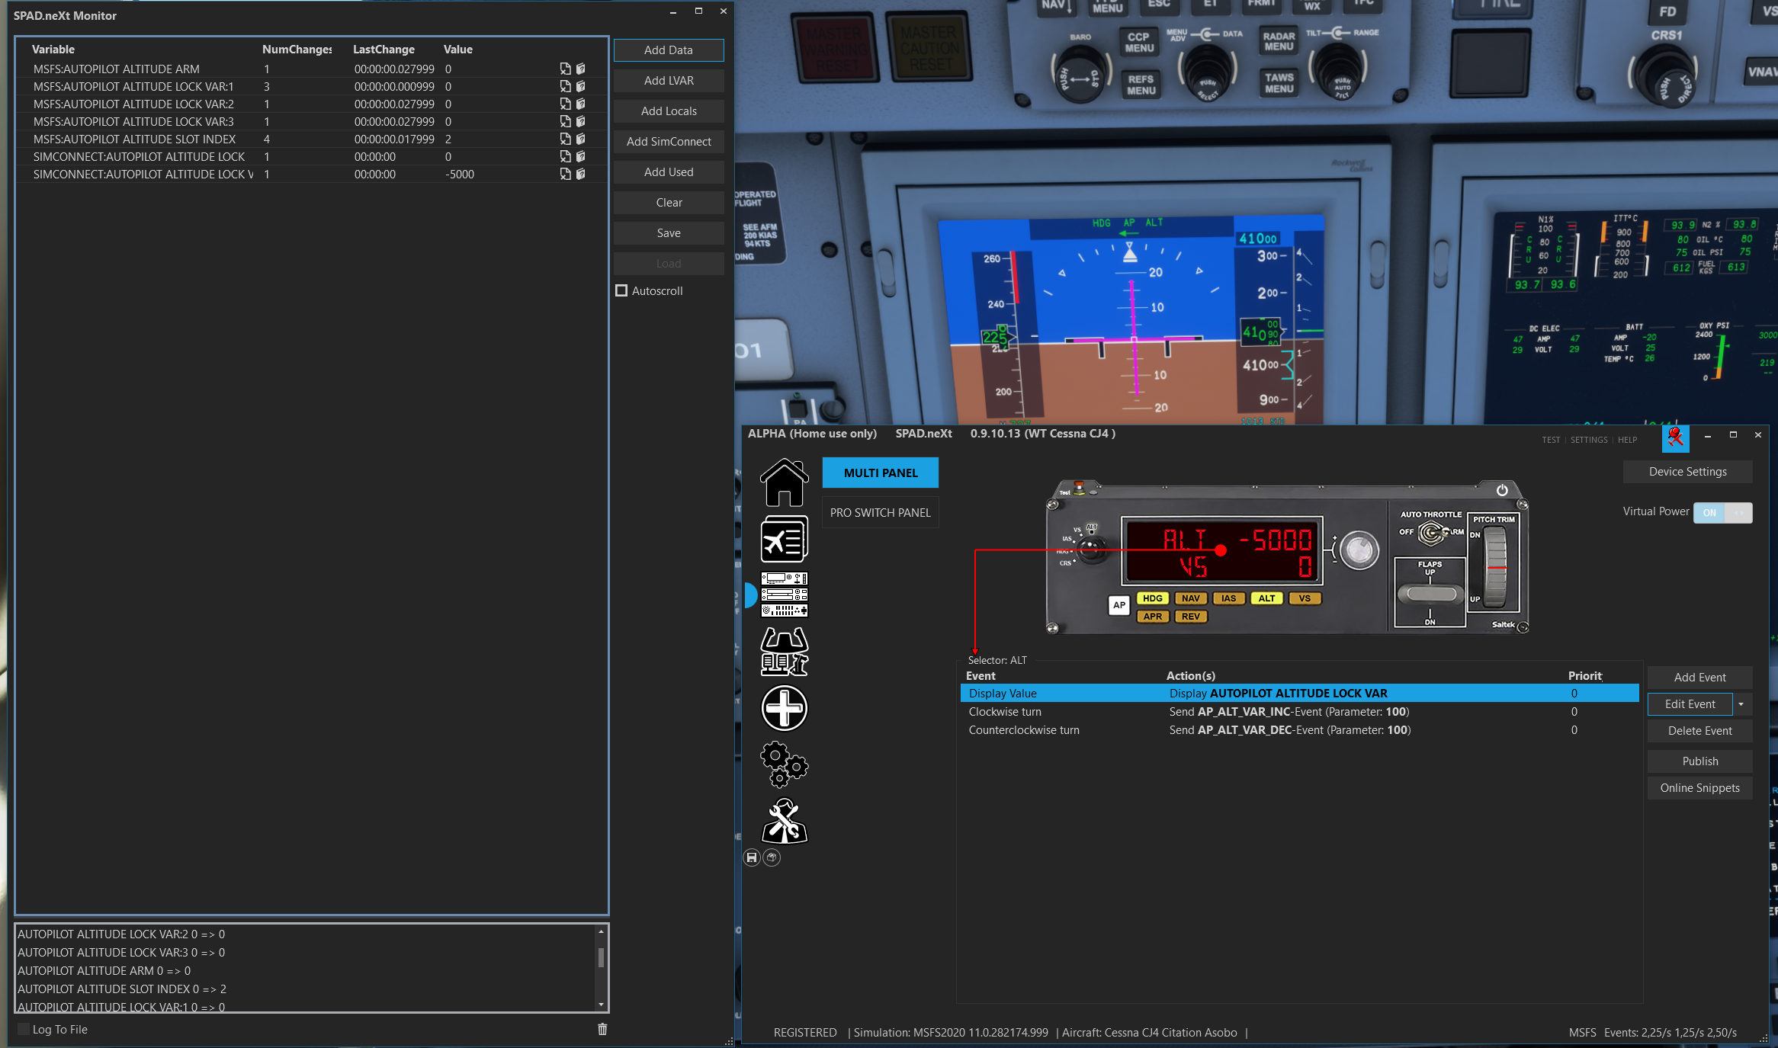
Task: Remove AUTOPILOT ALTITUDE ARM from monitor
Action: [x=566, y=69]
